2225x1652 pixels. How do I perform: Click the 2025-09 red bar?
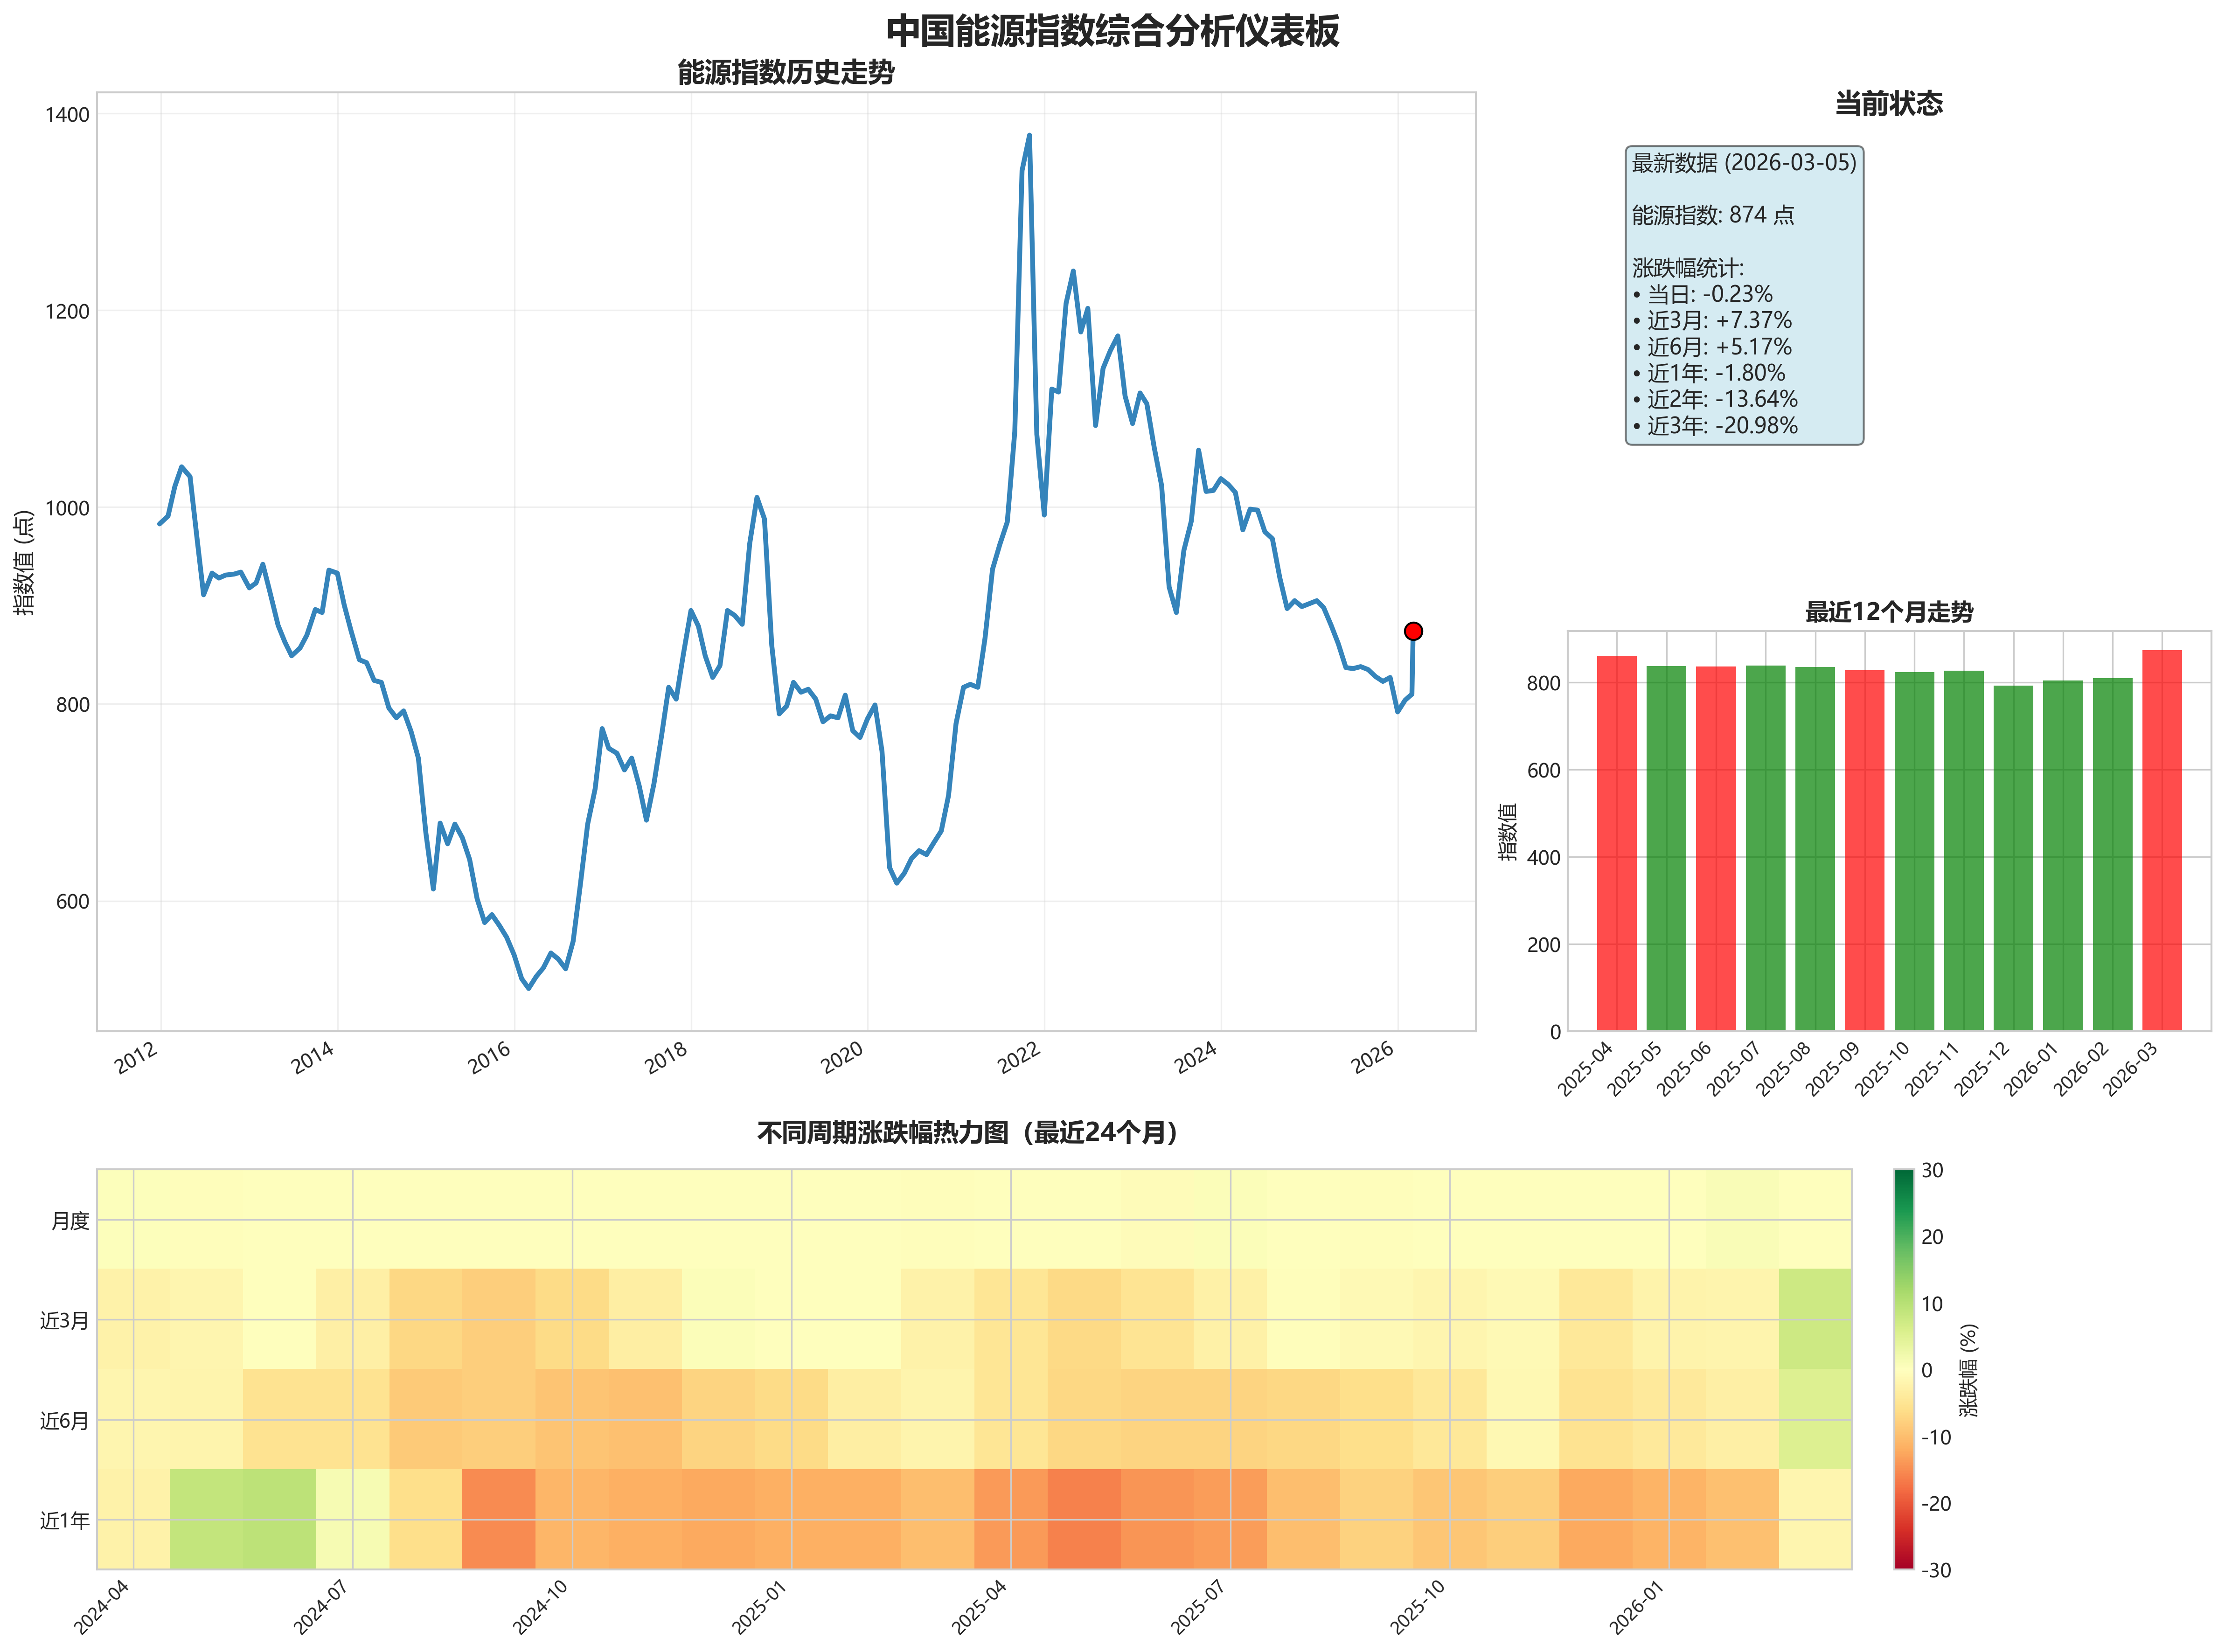(x=1864, y=850)
